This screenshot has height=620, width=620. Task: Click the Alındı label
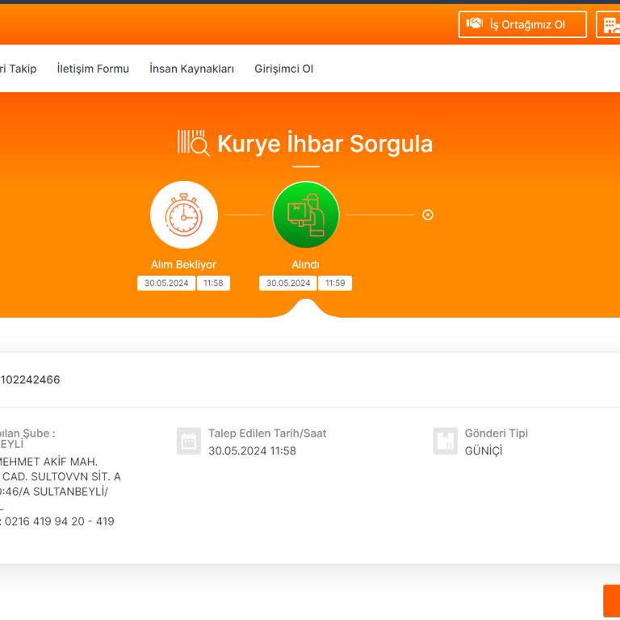click(x=305, y=265)
